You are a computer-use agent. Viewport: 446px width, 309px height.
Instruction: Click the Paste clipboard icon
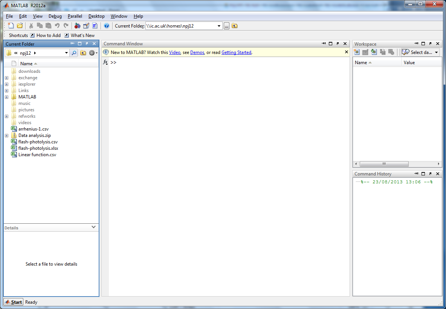tap(49, 26)
